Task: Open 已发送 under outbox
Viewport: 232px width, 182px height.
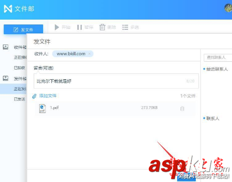Action: click(x=20, y=99)
